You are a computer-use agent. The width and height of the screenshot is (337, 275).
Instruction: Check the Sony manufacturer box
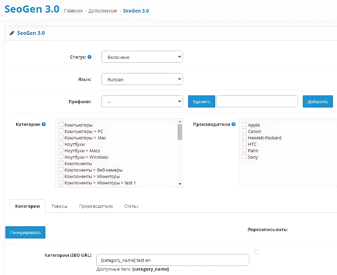(x=244, y=157)
